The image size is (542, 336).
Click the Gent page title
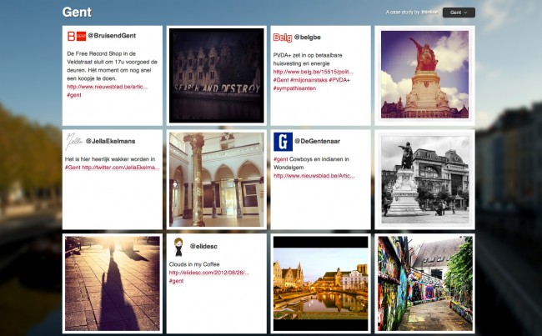coord(77,13)
